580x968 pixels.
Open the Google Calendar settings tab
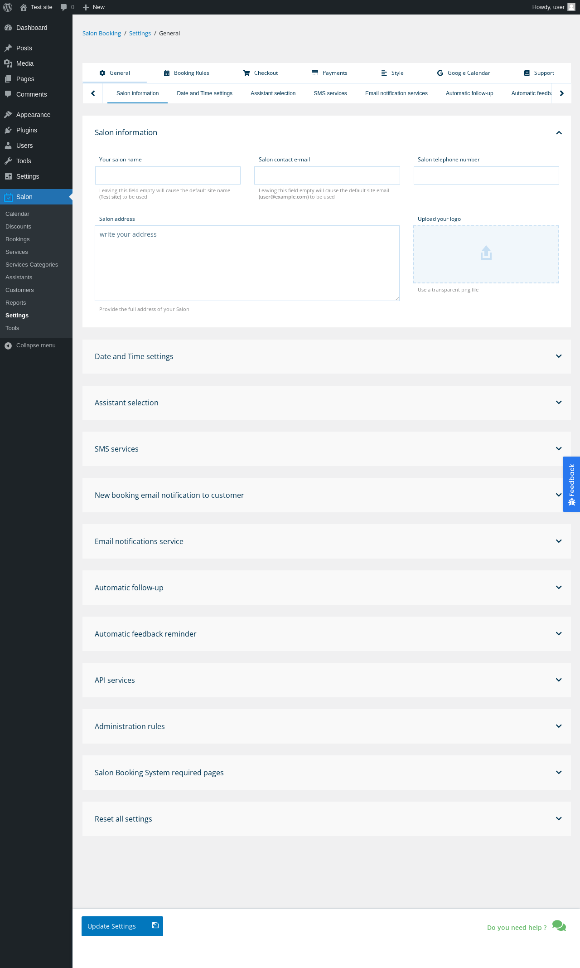[x=463, y=73]
